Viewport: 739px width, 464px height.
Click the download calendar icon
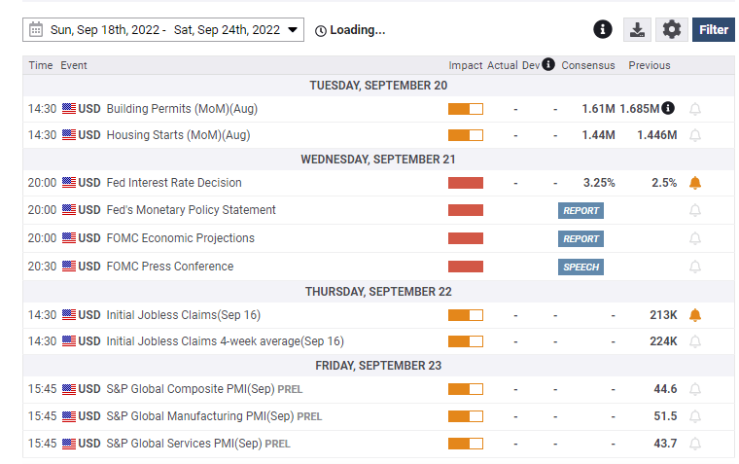pyautogui.click(x=637, y=29)
